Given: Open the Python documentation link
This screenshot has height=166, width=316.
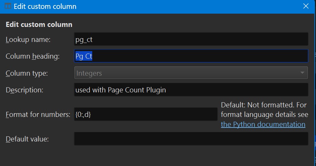Looking at the screenshot, I should click(x=263, y=124).
